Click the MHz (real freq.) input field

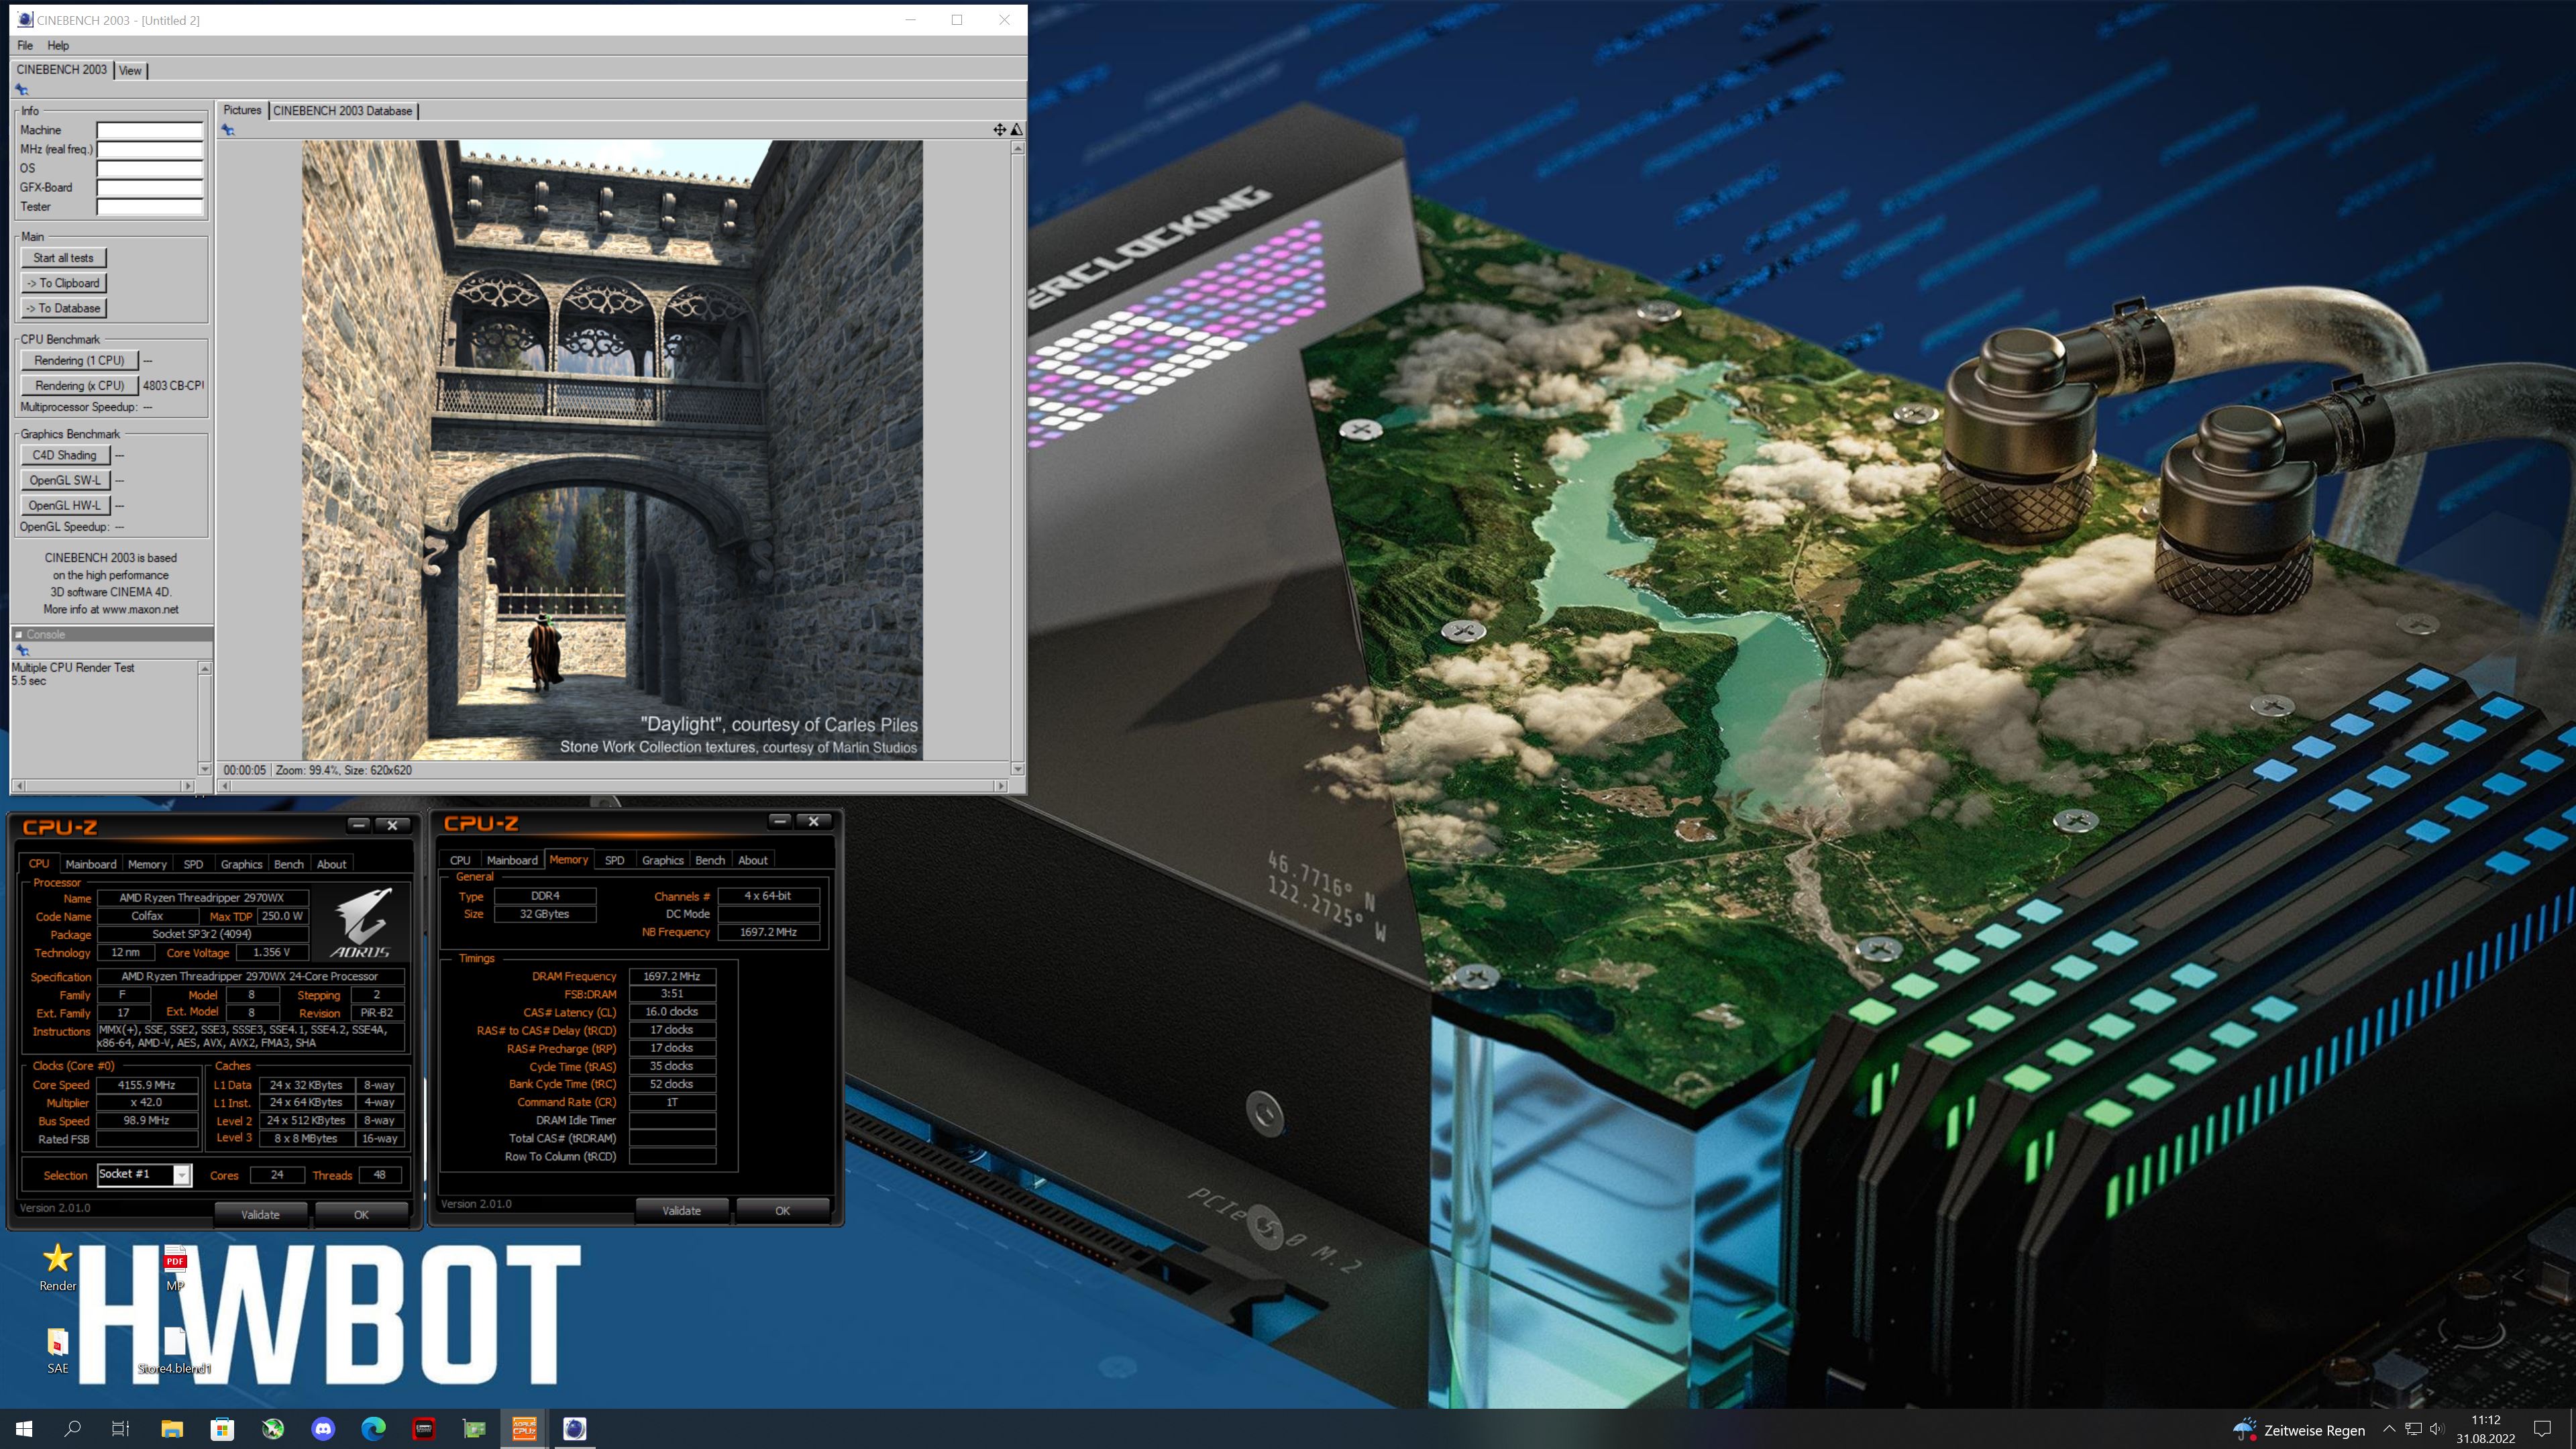click(x=150, y=149)
